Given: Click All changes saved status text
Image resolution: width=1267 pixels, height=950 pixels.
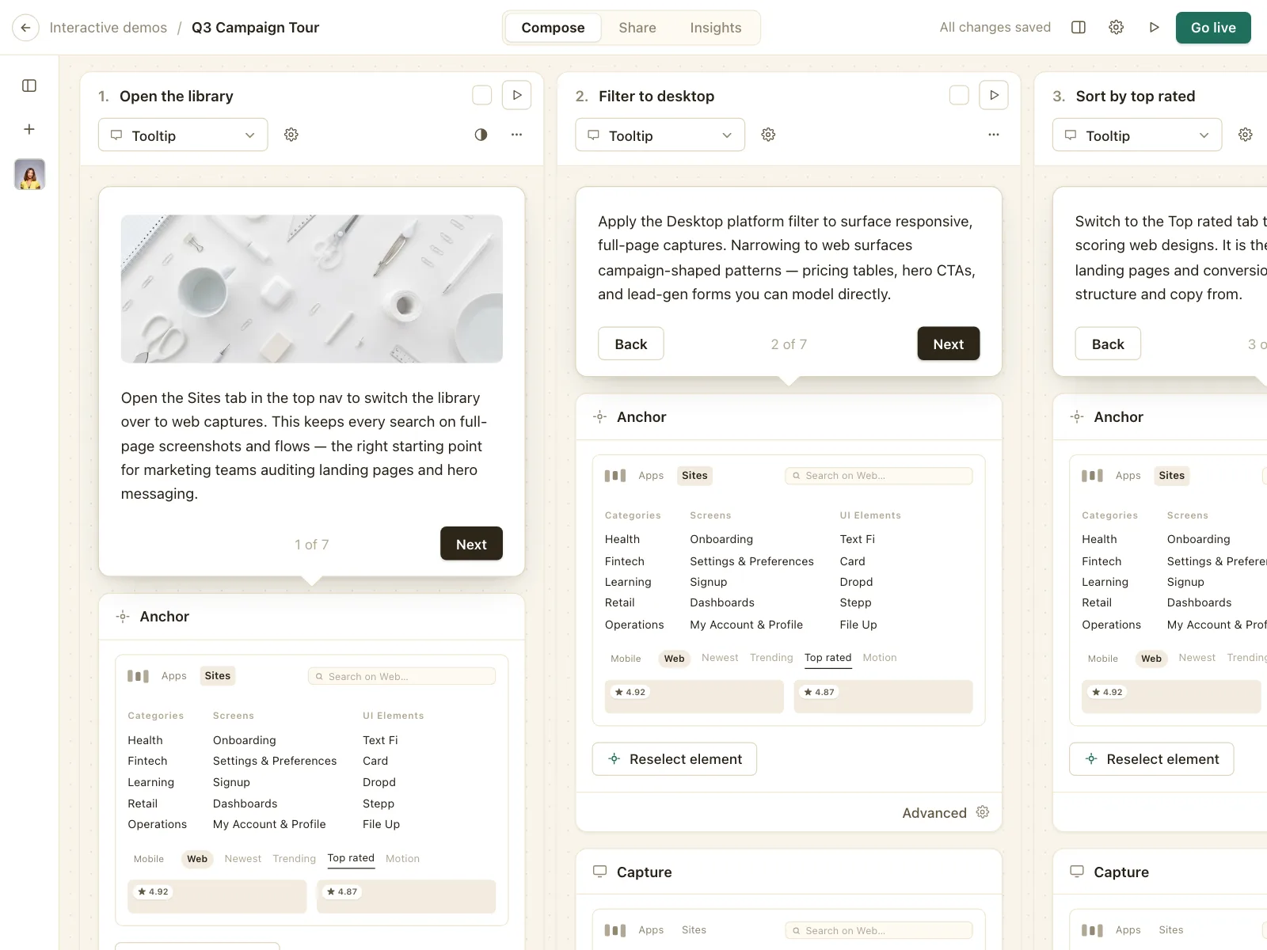Looking at the screenshot, I should point(995,28).
